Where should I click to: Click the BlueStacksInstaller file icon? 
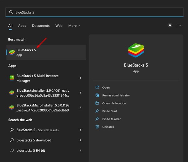(x=12, y=93)
